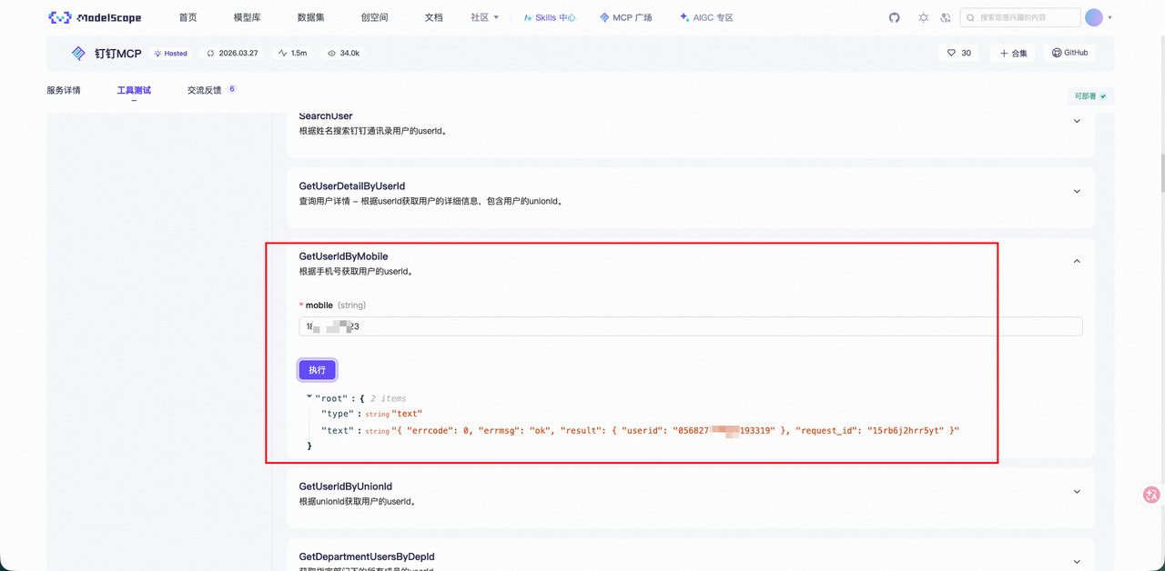1165x571 pixels.
Task: Click the language switch icon
Action: pos(946,17)
